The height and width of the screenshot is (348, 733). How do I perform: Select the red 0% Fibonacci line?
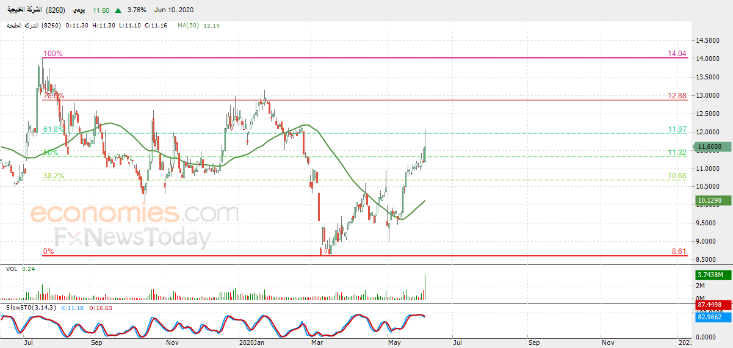pos(366,256)
